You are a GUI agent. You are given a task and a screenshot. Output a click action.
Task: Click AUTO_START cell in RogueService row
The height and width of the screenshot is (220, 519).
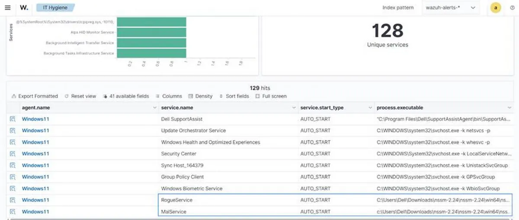[x=336, y=200]
